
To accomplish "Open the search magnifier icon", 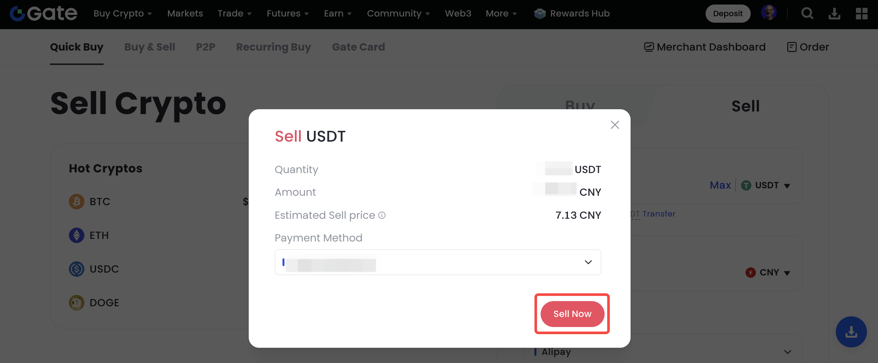I will point(807,14).
